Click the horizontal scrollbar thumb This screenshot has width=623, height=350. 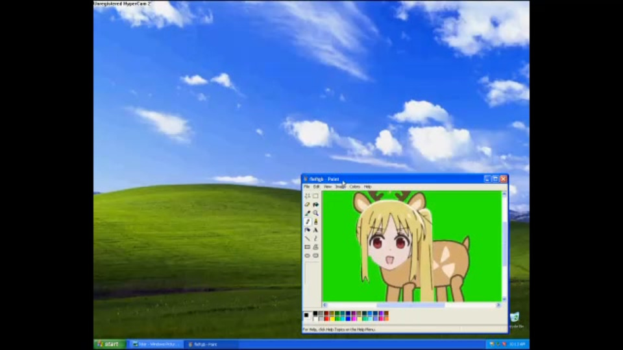410,305
